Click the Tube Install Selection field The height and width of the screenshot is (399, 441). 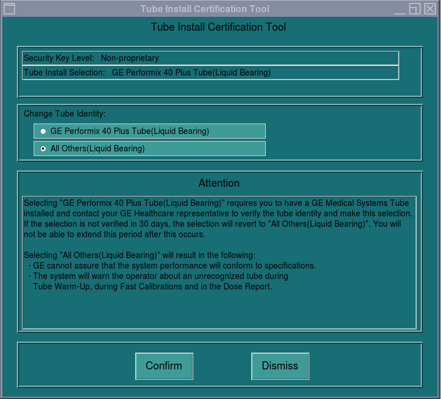tap(210, 72)
